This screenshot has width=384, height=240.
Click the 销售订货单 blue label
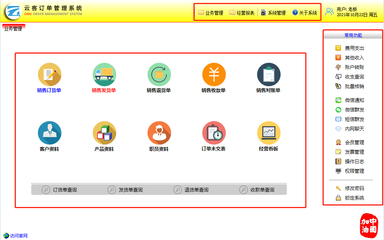[x=49, y=90]
